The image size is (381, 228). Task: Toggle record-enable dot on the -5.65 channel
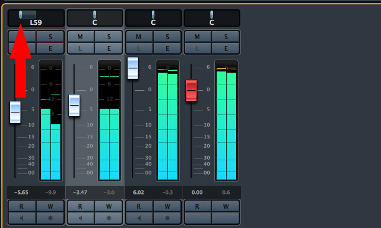tap(50, 218)
